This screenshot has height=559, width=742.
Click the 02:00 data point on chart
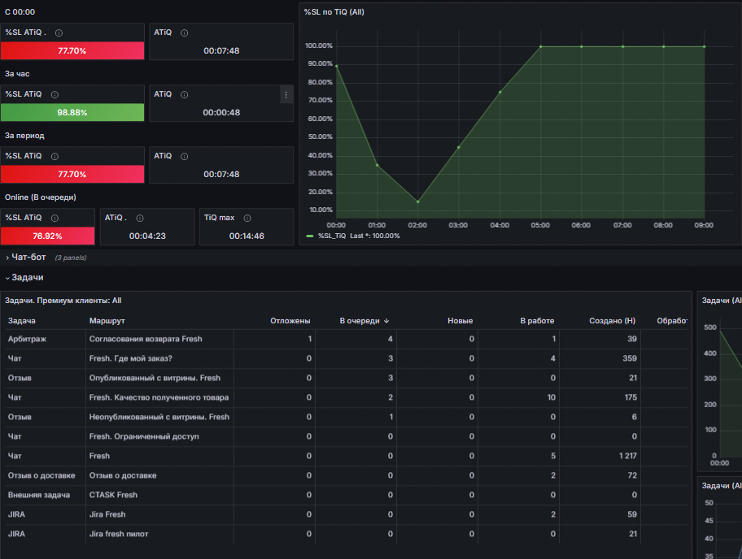point(418,201)
